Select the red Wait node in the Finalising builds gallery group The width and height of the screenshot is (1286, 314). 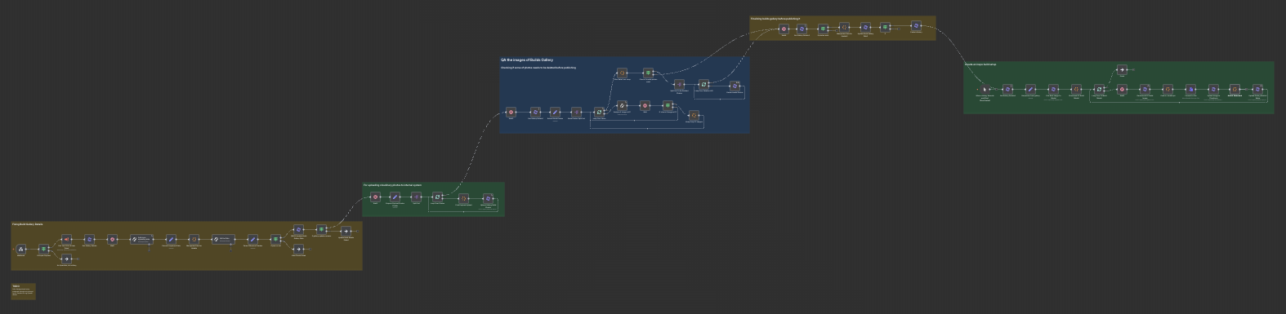tap(784, 29)
